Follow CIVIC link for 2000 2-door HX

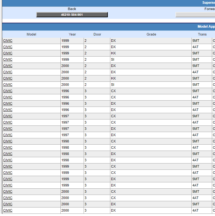[8, 78]
